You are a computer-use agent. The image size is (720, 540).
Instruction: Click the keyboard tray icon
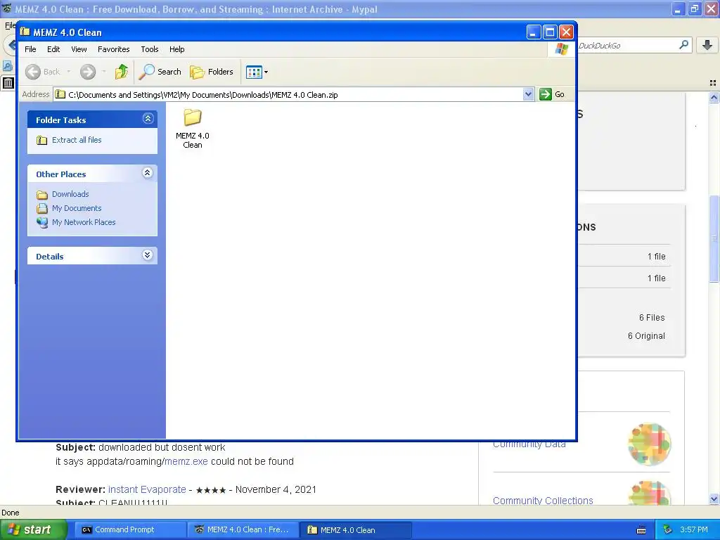tap(641, 530)
